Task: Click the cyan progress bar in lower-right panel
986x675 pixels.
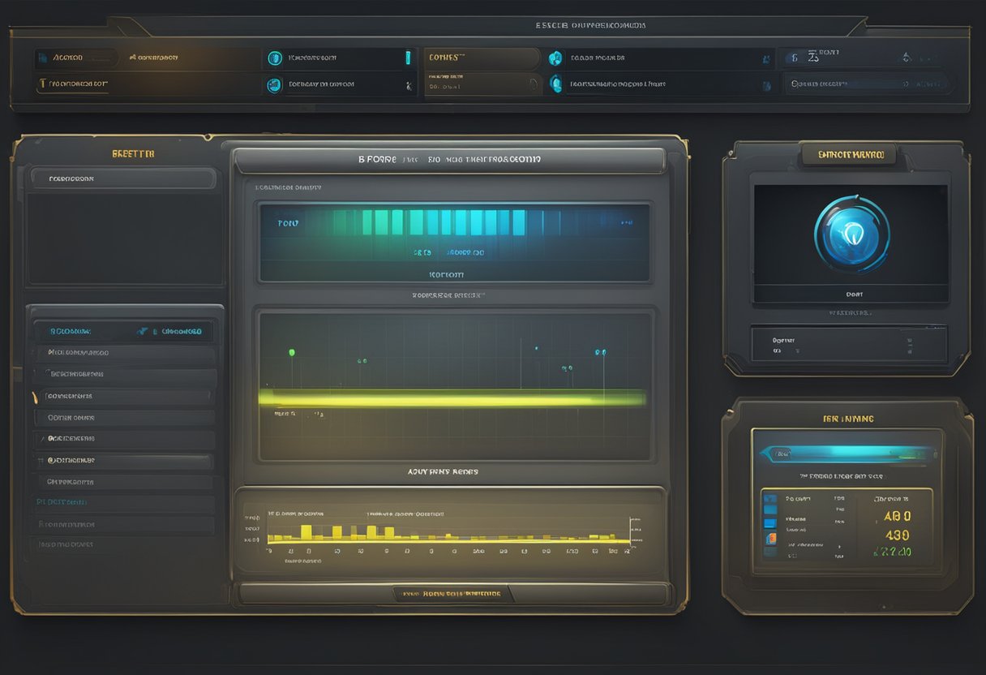Action: (847, 454)
